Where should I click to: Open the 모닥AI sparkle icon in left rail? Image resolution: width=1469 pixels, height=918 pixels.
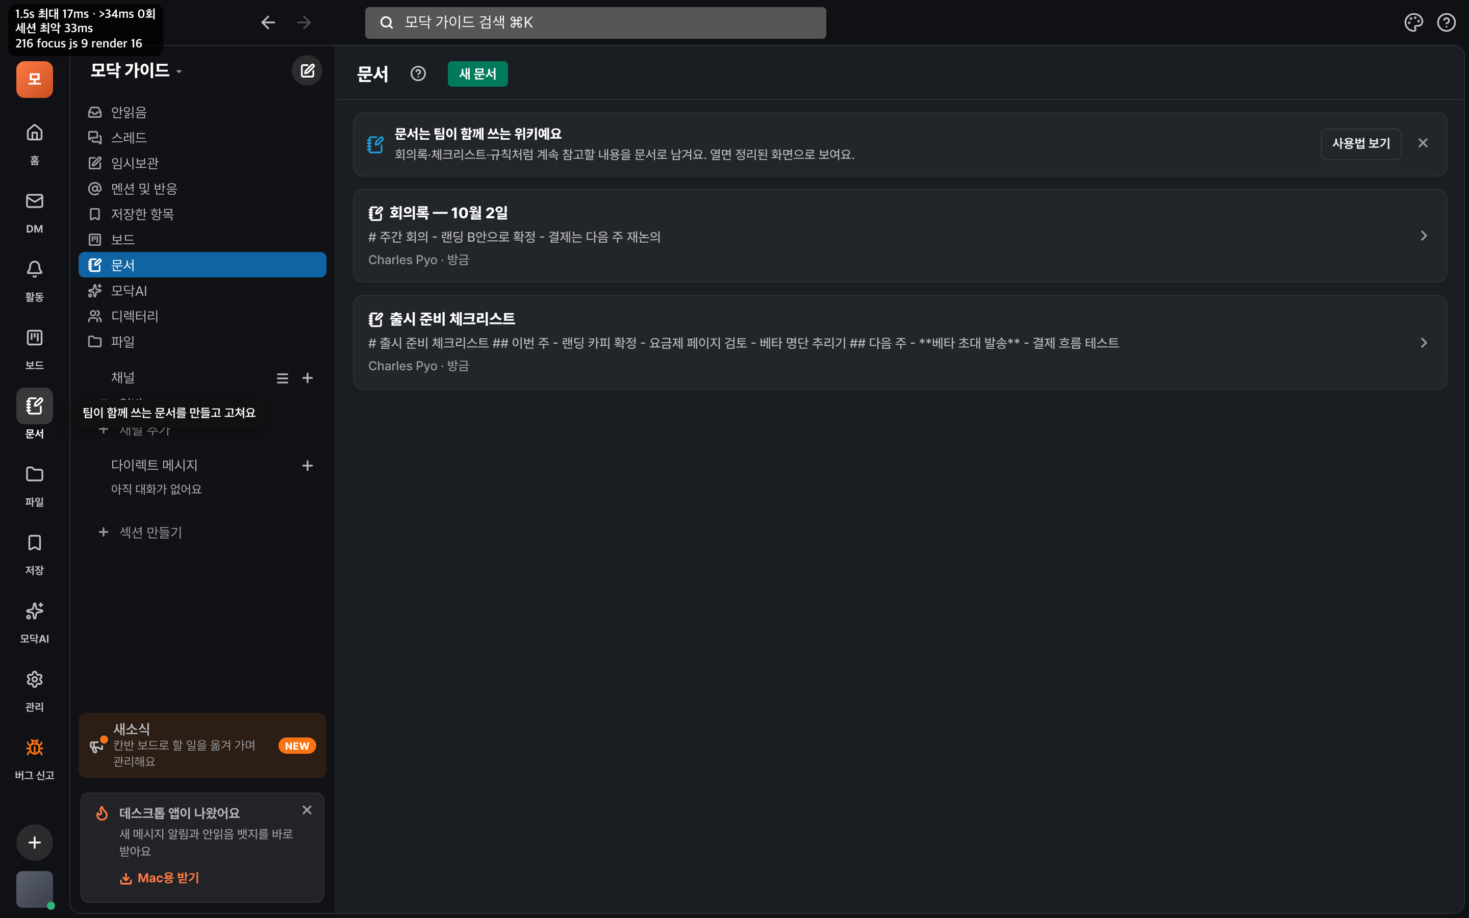click(35, 611)
